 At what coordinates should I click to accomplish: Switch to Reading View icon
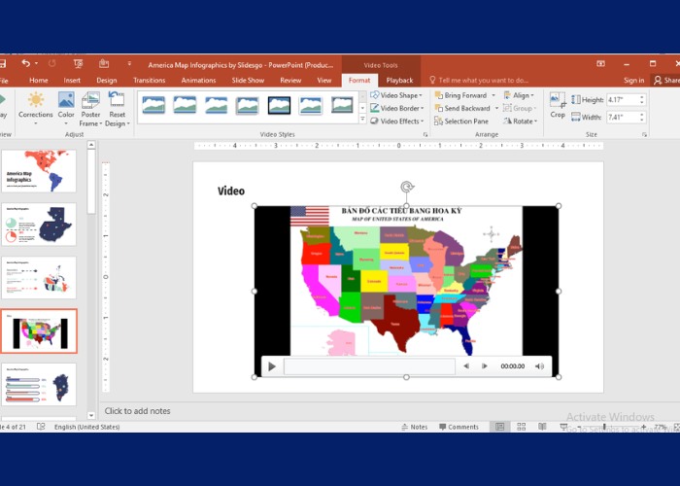[542, 427]
